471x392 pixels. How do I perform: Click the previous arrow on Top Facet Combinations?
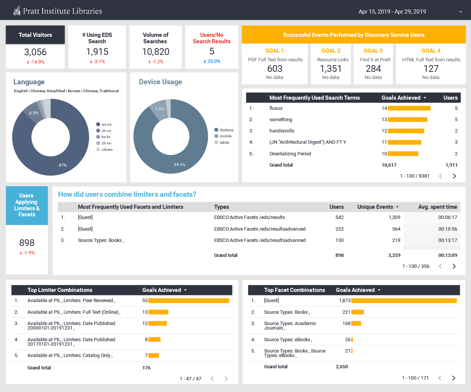(x=440, y=378)
